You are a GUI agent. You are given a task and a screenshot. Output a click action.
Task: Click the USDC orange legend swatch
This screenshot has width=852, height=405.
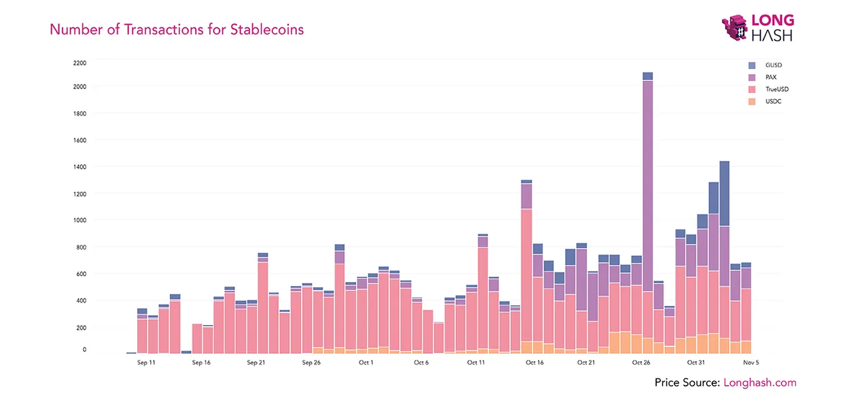coord(752,101)
